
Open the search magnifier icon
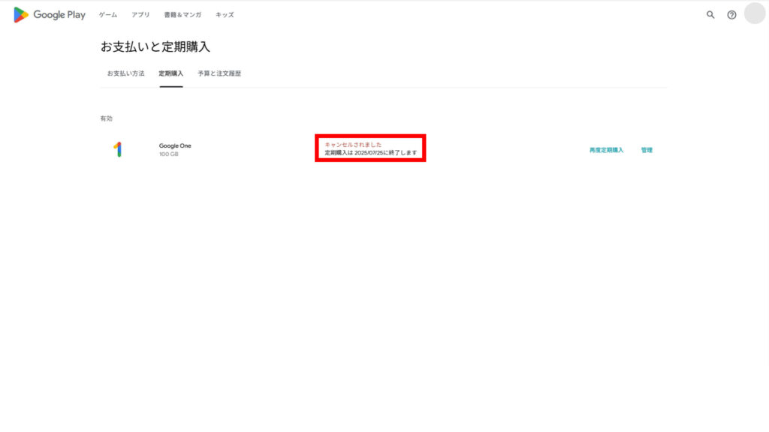(x=710, y=15)
